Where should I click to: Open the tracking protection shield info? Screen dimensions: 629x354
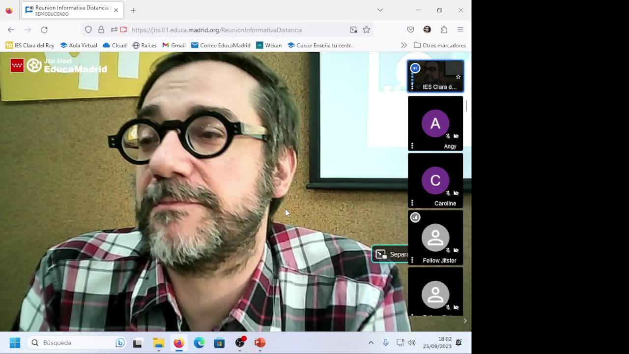[88, 30]
